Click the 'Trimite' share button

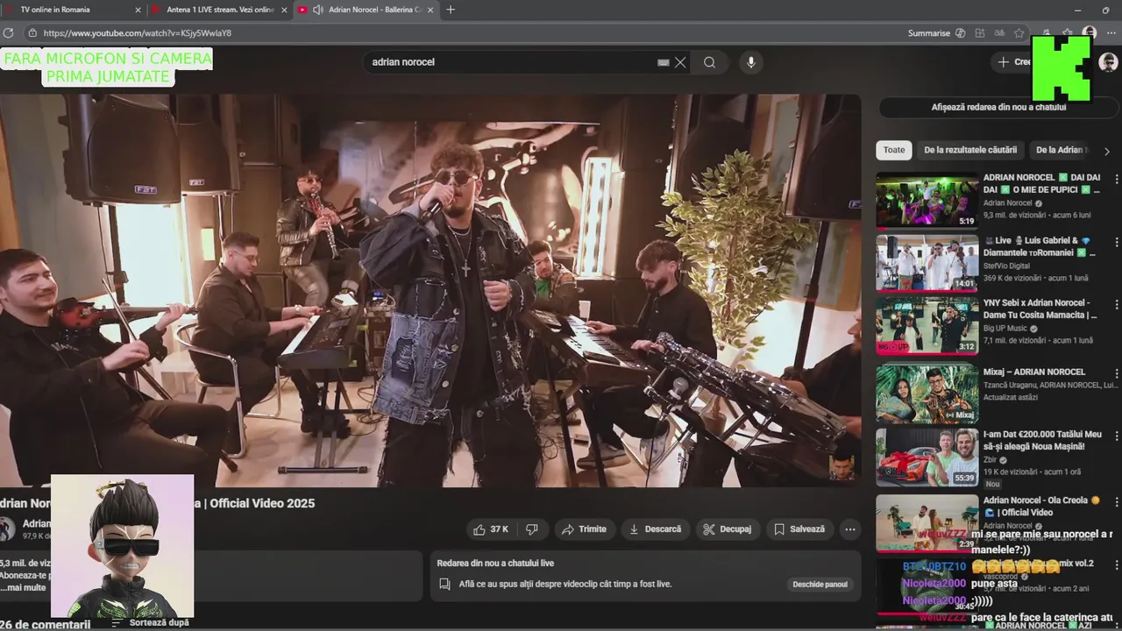coord(584,529)
